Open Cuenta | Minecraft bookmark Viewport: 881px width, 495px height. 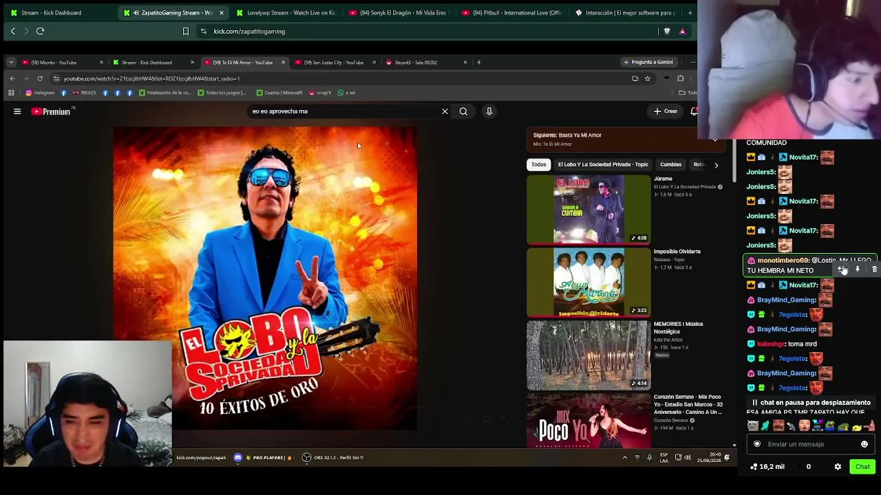pos(279,93)
